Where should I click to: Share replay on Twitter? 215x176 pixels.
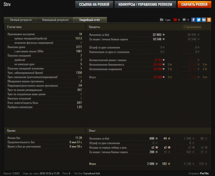coord(199,20)
